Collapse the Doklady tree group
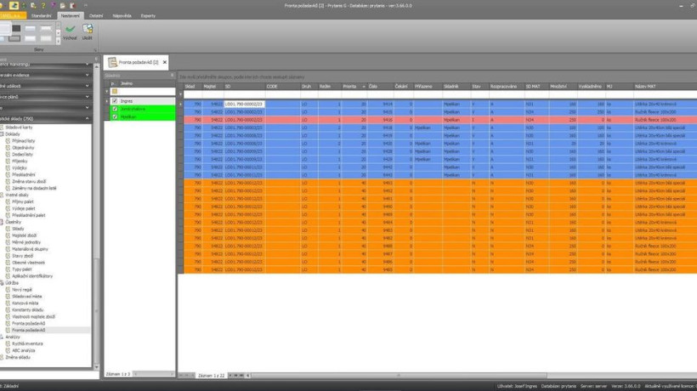This screenshot has height=391, width=697. [x=3, y=133]
